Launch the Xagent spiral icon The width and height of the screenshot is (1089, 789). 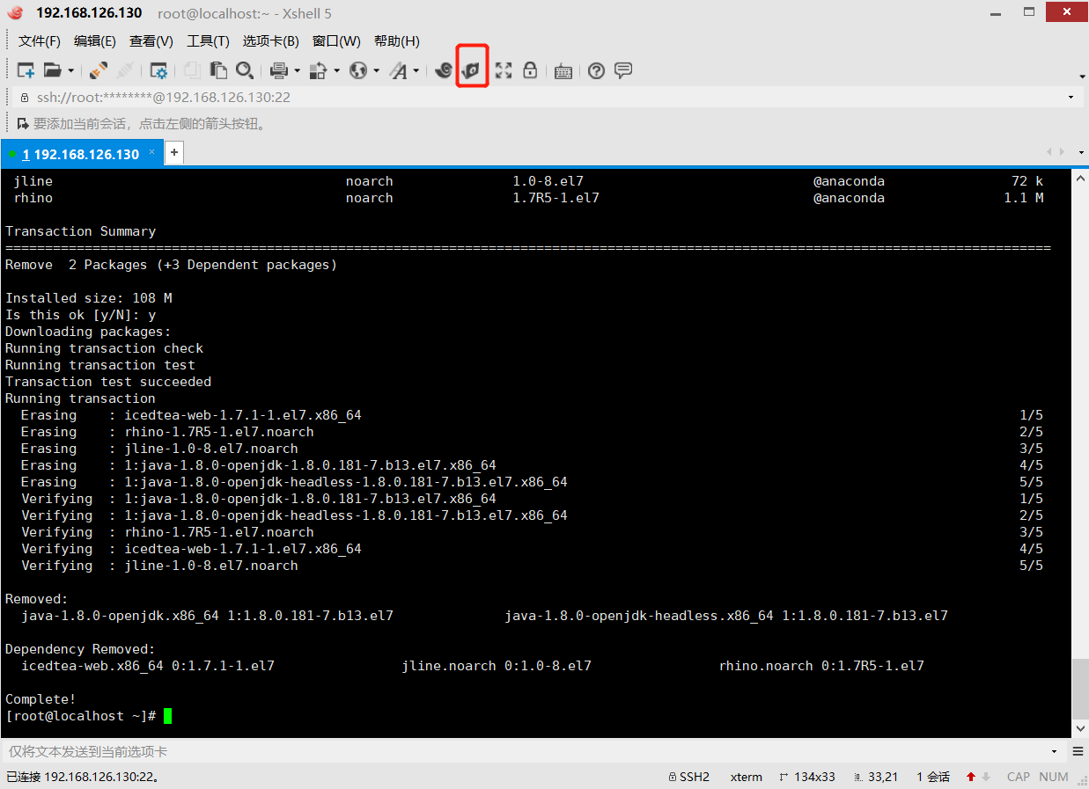(x=445, y=70)
